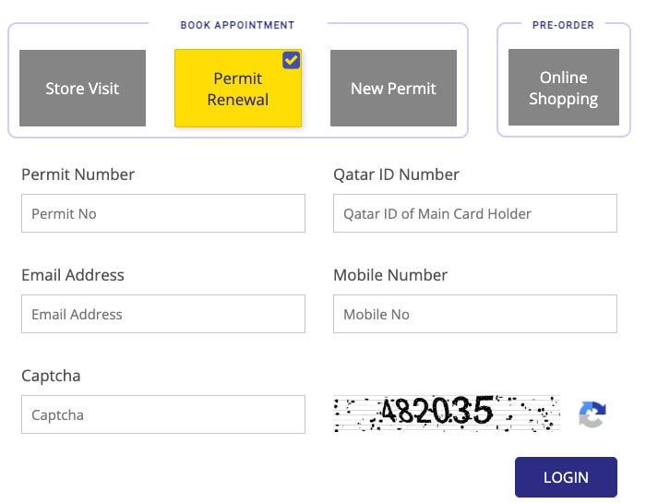Select the Store Visit option
Image resolution: width=646 pixels, height=504 pixels.
pyautogui.click(x=82, y=89)
